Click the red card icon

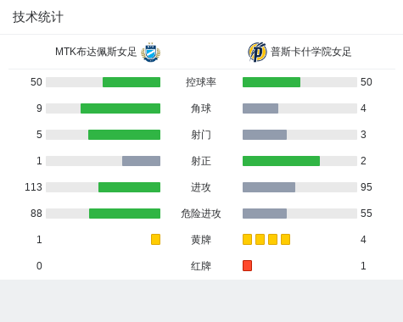tap(247, 265)
